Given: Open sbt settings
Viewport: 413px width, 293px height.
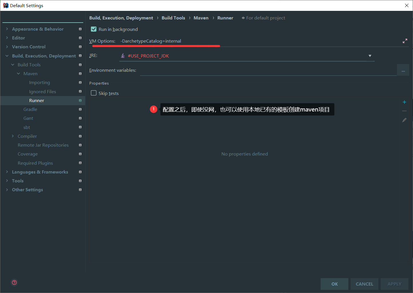Looking at the screenshot, I should coord(27,127).
